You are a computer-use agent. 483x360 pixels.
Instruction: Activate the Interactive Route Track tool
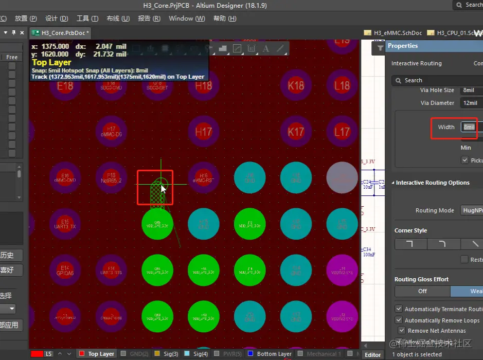(237, 48)
